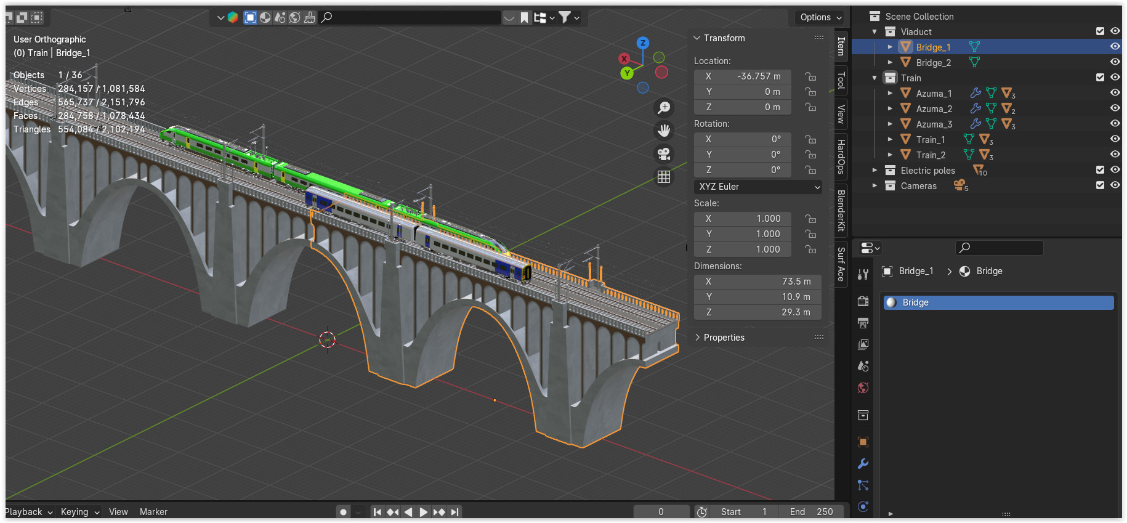Toggle Cameras collection checkbox
This screenshot has height=523, width=1127.
pos(1100,185)
